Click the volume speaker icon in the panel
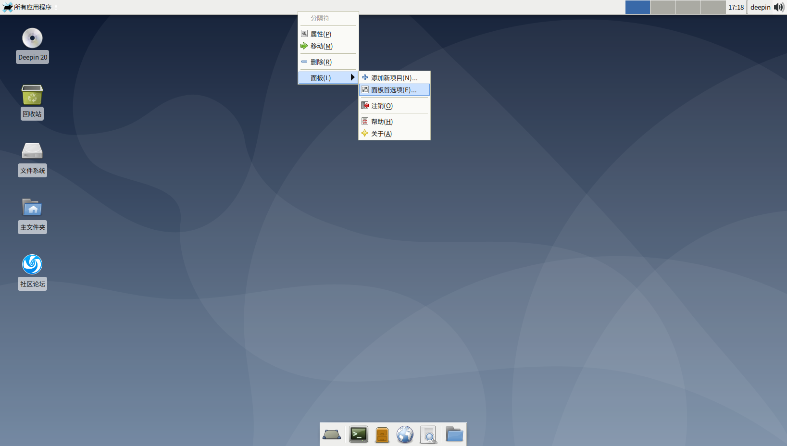This screenshot has height=446, width=787. [x=779, y=7]
